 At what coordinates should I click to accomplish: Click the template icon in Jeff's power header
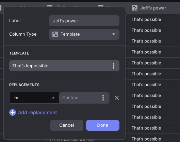click(x=135, y=8)
